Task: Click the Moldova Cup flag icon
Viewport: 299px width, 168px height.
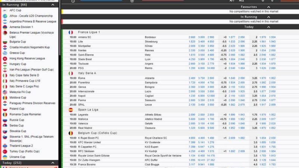Action: [5, 97]
